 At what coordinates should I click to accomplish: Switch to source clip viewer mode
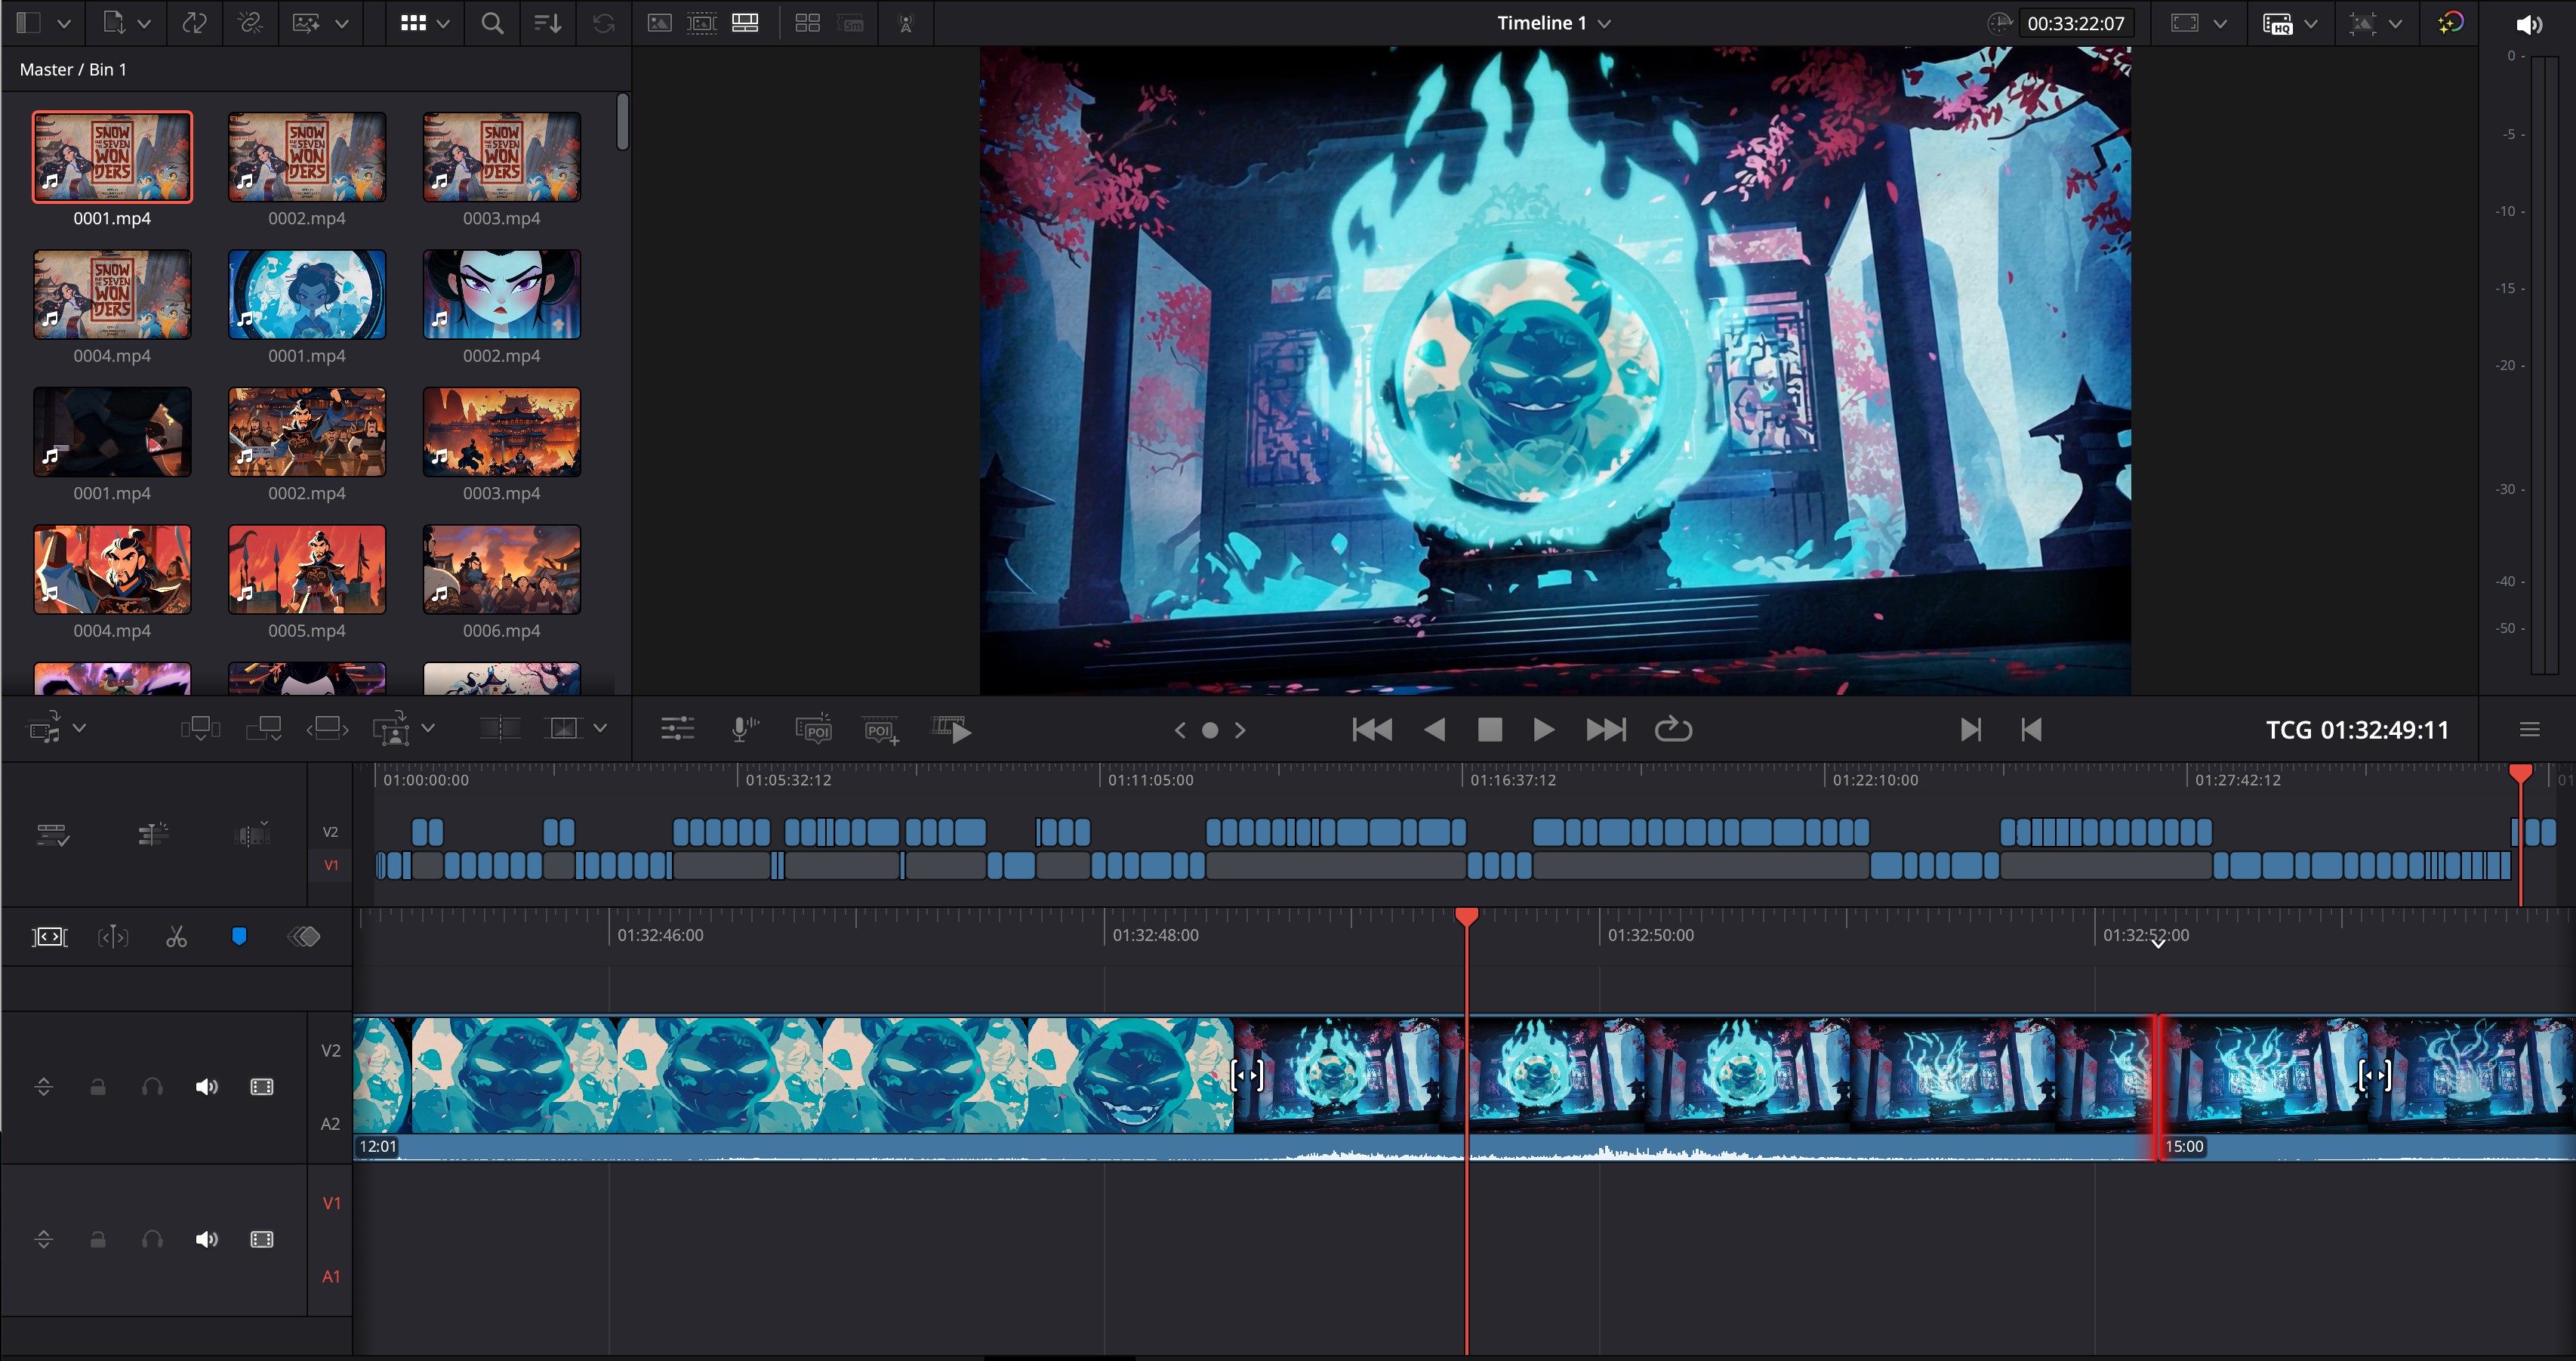click(x=659, y=23)
